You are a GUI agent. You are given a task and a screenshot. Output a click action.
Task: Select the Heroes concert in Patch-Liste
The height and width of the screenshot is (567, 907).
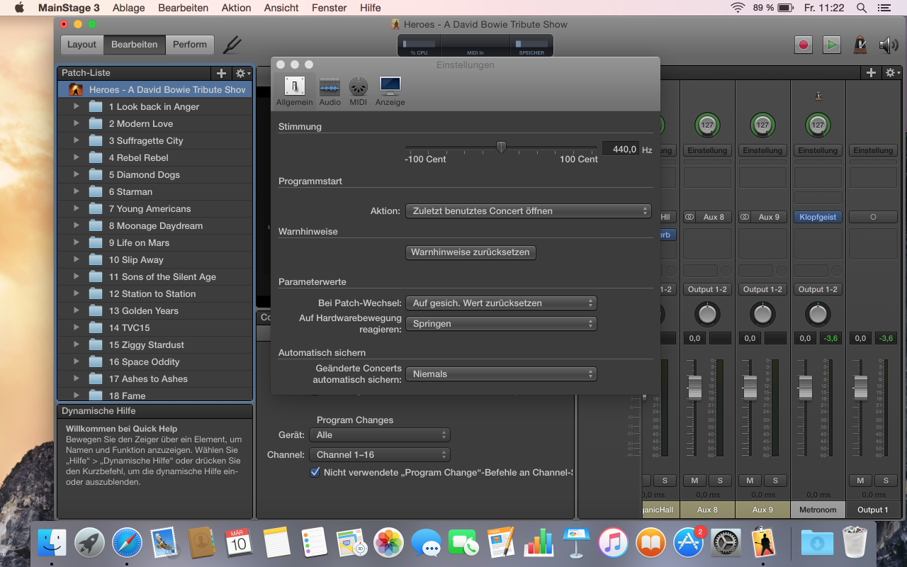[154, 90]
